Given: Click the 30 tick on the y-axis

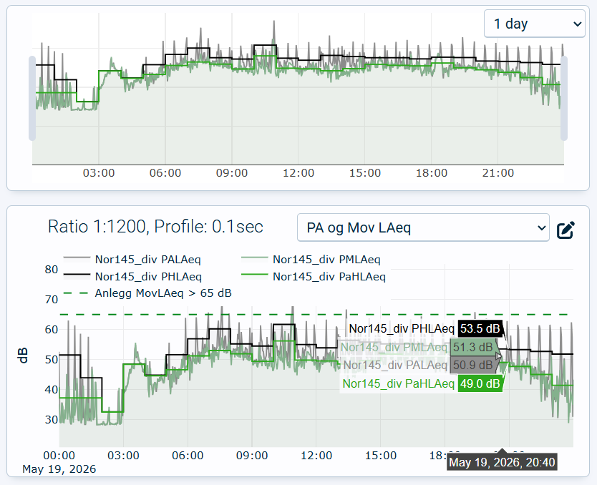Looking at the screenshot, I should tap(52, 420).
